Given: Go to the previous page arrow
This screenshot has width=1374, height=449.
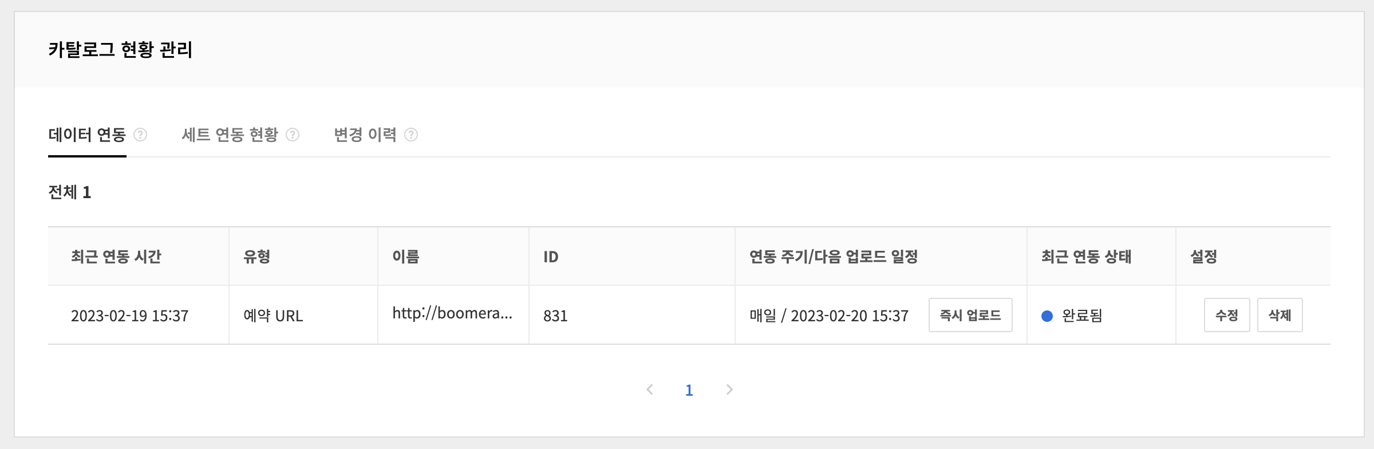Looking at the screenshot, I should (x=650, y=390).
